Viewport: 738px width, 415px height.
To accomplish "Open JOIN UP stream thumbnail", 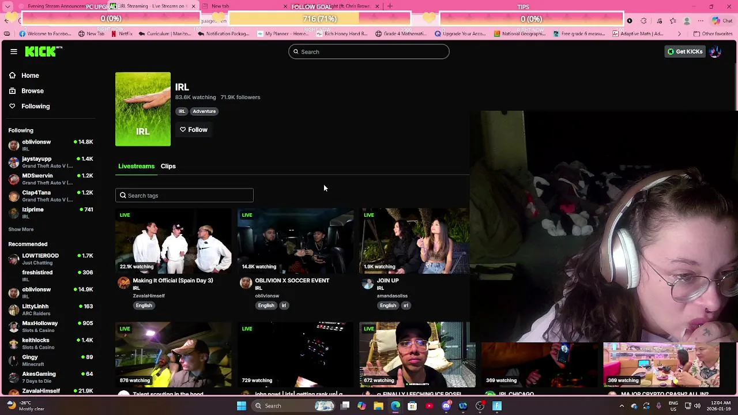I will coord(415,241).
